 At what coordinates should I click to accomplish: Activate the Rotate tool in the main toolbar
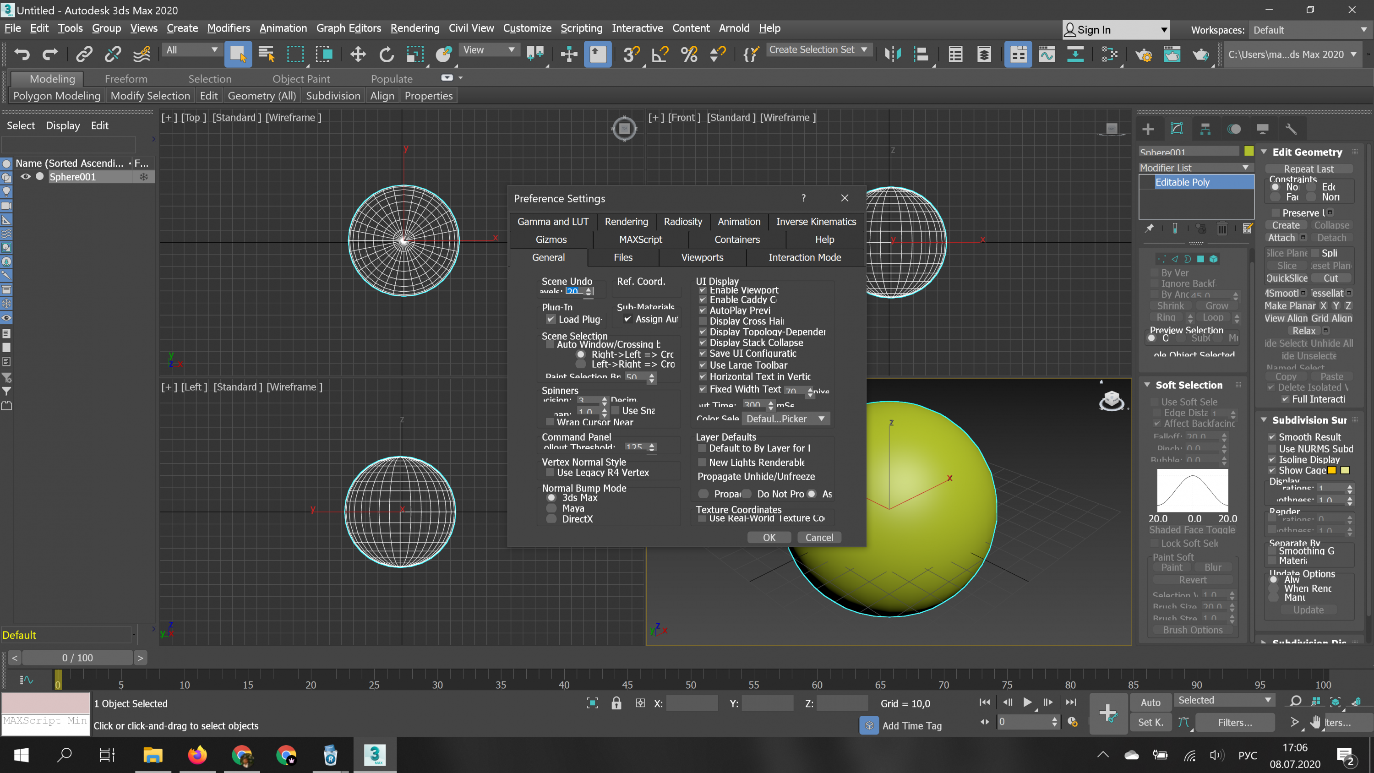387,54
